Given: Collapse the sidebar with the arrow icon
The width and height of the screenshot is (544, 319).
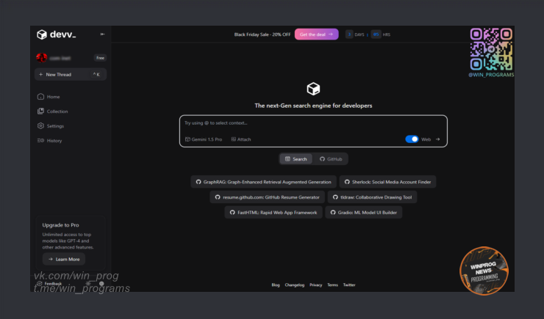Looking at the screenshot, I should [103, 34].
